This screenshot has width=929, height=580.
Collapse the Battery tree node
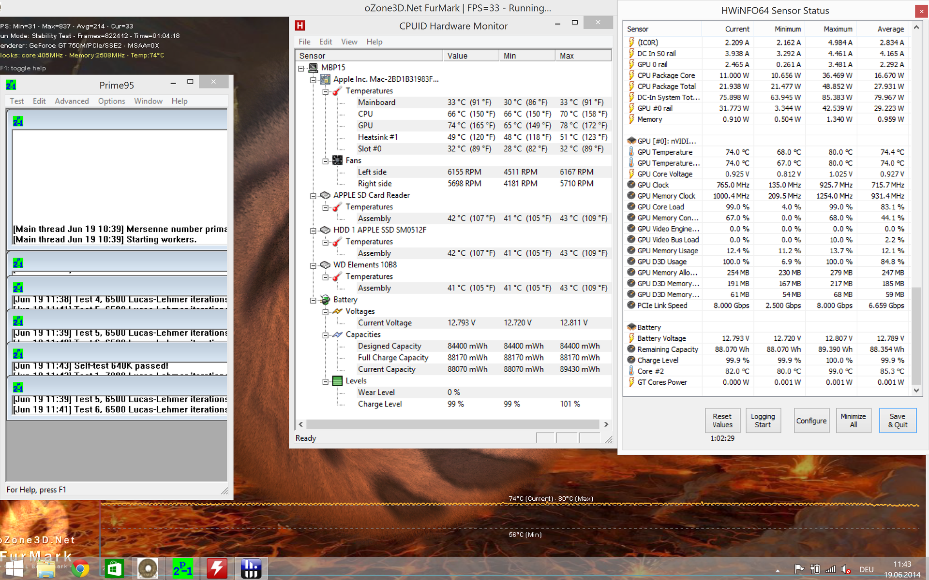pos(313,300)
